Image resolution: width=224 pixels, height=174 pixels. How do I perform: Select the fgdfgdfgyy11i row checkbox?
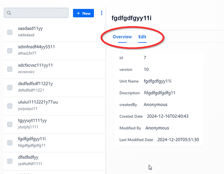10,143
